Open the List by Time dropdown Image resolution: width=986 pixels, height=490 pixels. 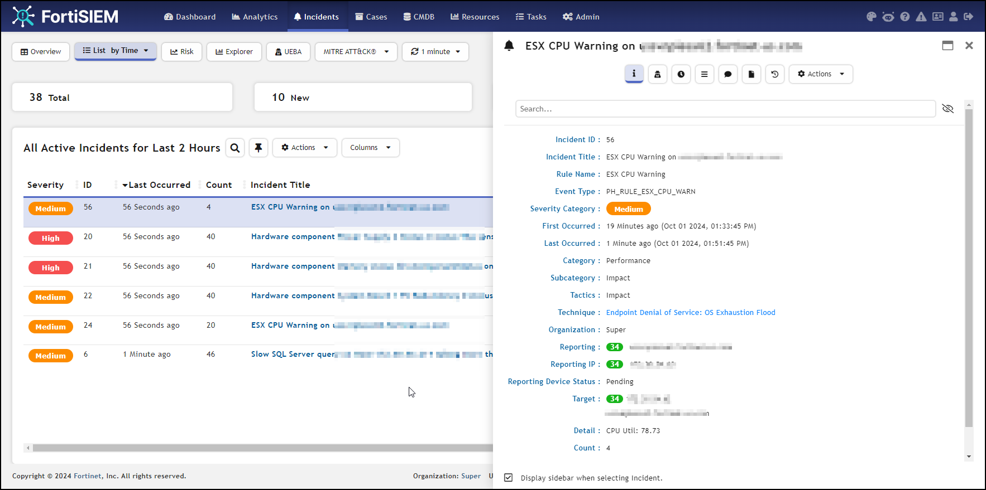(116, 51)
